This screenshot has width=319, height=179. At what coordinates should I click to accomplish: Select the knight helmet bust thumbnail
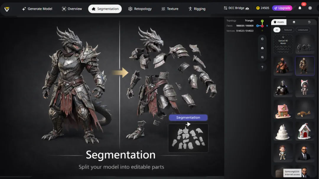pos(283,88)
